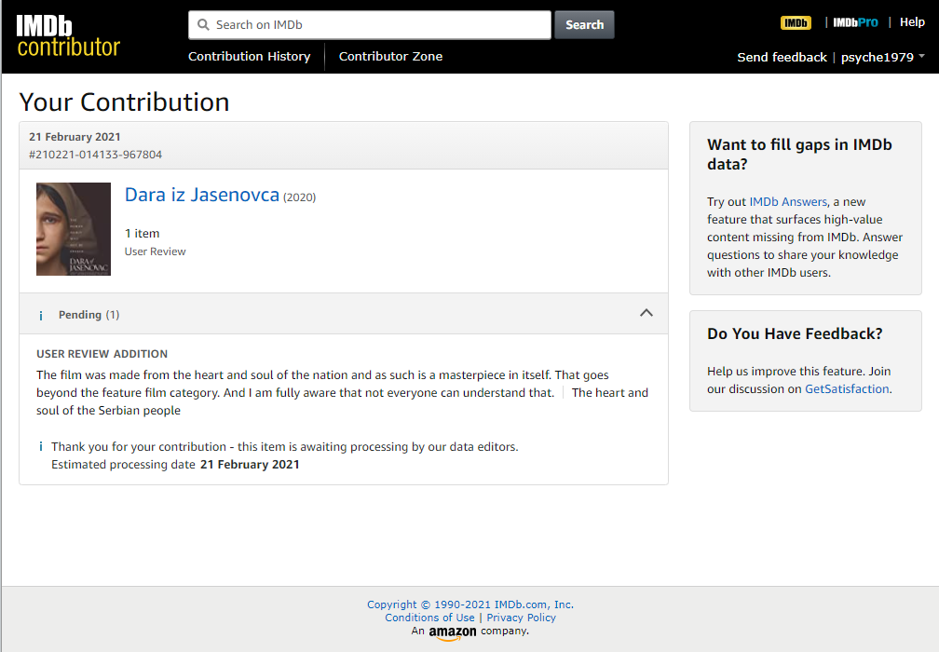
Task: Open the Privacy Policy link
Action: (521, 618)
